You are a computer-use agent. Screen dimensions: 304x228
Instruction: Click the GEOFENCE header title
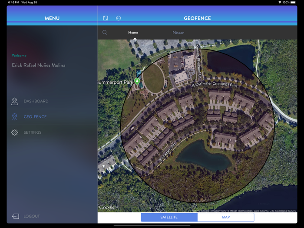197,18
